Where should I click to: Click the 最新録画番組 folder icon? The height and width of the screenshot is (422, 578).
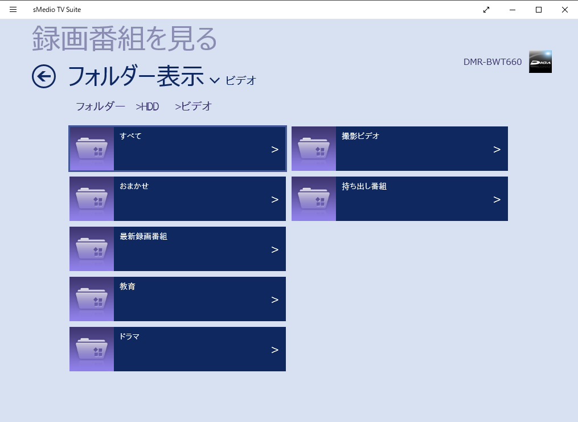[92, 249]
